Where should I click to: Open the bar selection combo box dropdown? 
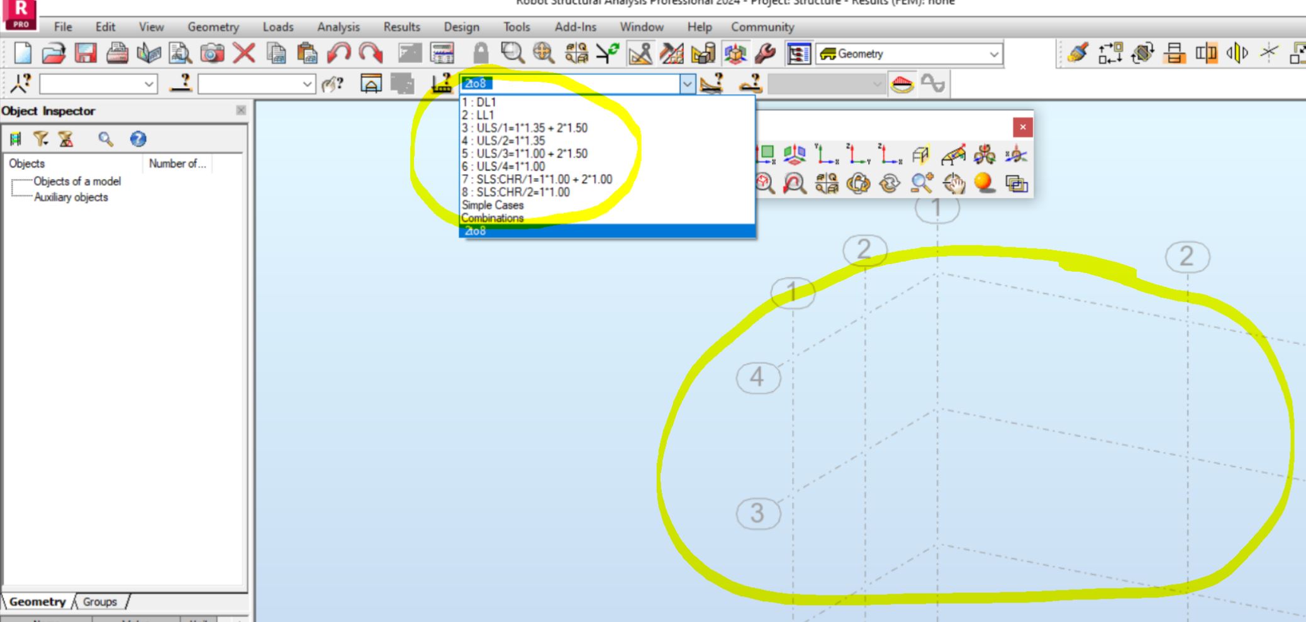coord(307,84)
